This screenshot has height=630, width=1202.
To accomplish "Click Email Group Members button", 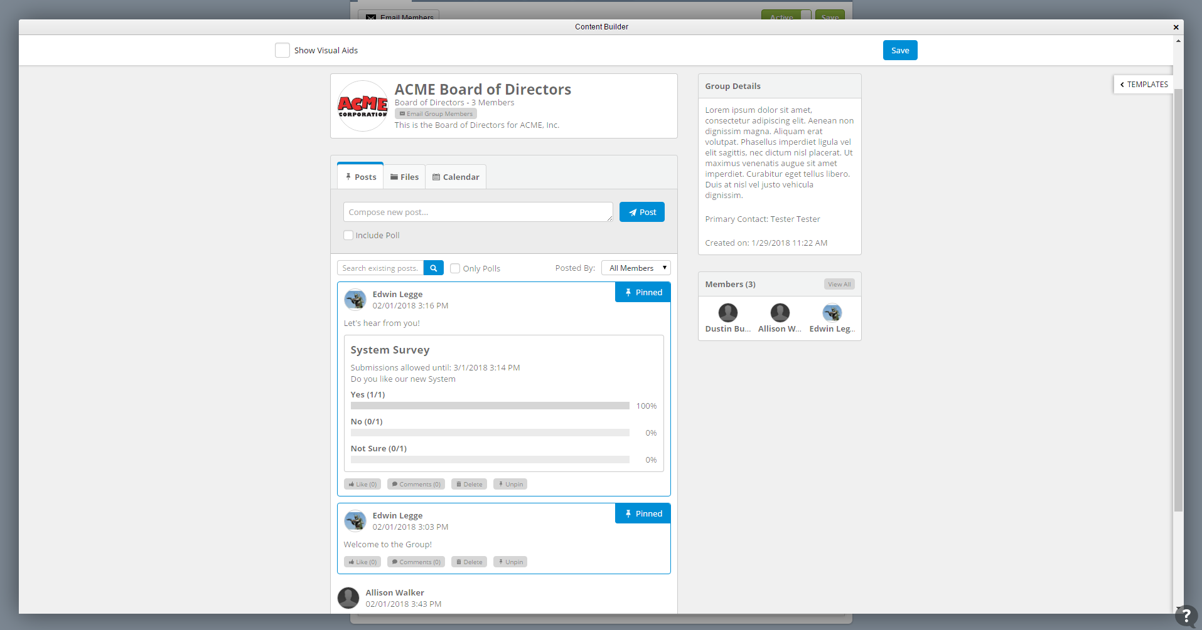I will (x=436, y=113).
